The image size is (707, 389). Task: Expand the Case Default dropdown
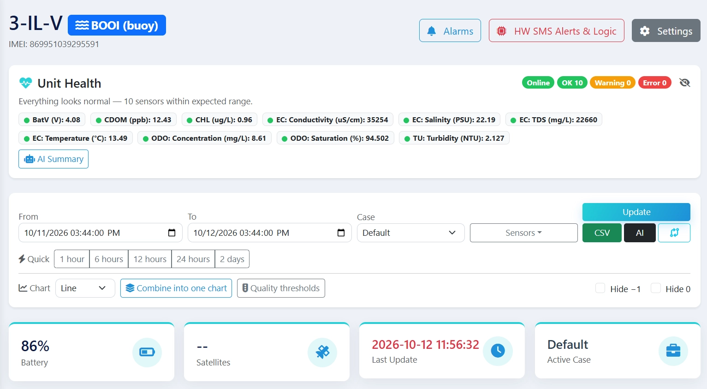point(410,233)
